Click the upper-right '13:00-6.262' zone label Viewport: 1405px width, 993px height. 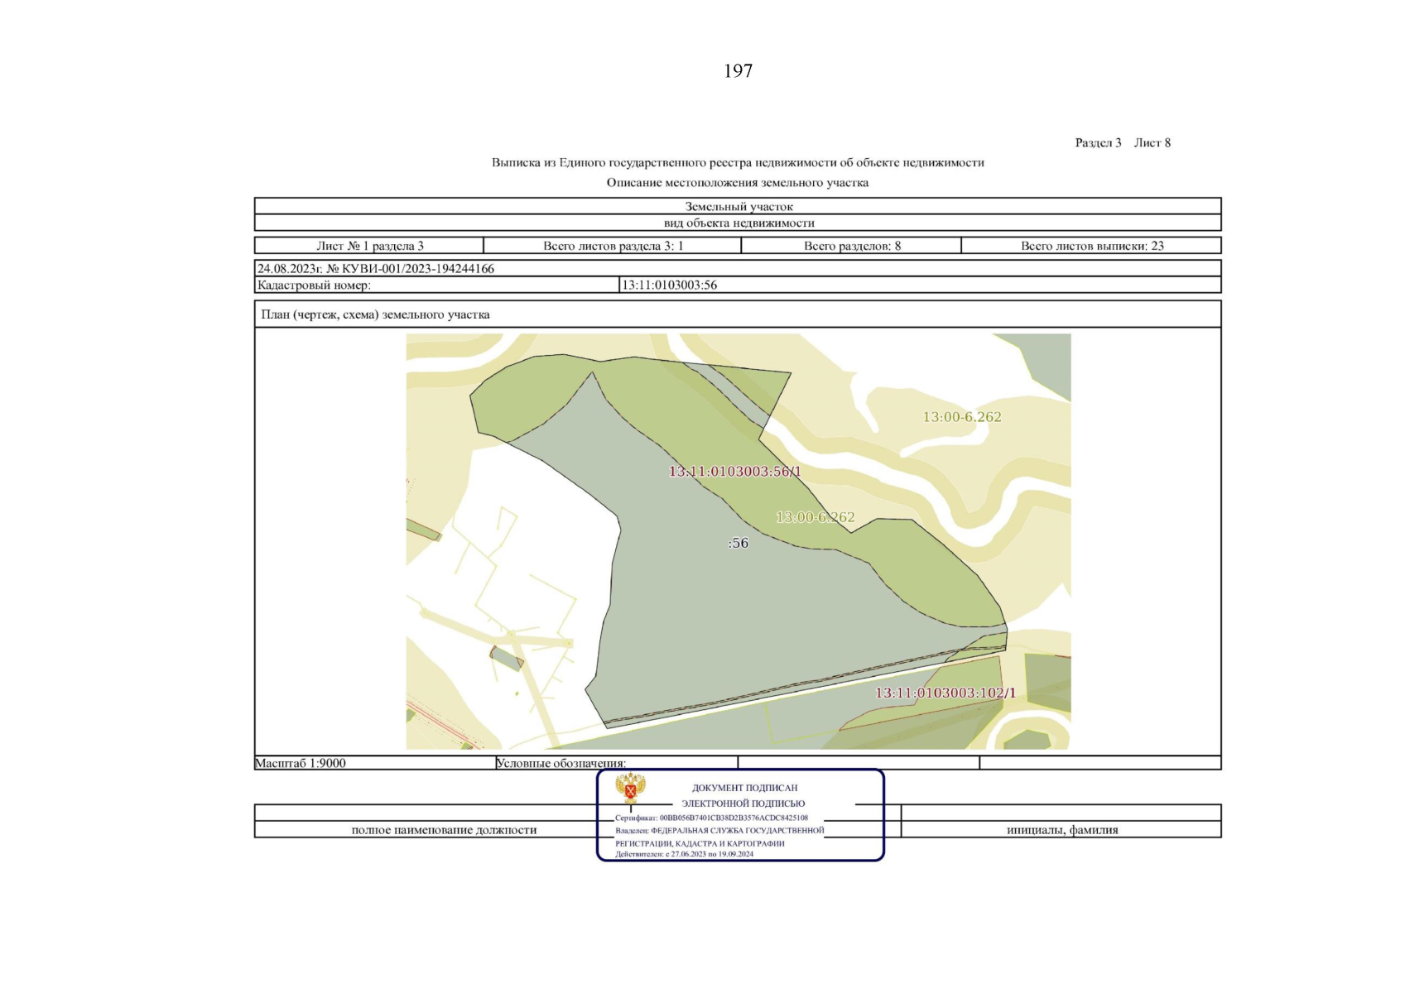pyautogui.click(x=961, y=417)
